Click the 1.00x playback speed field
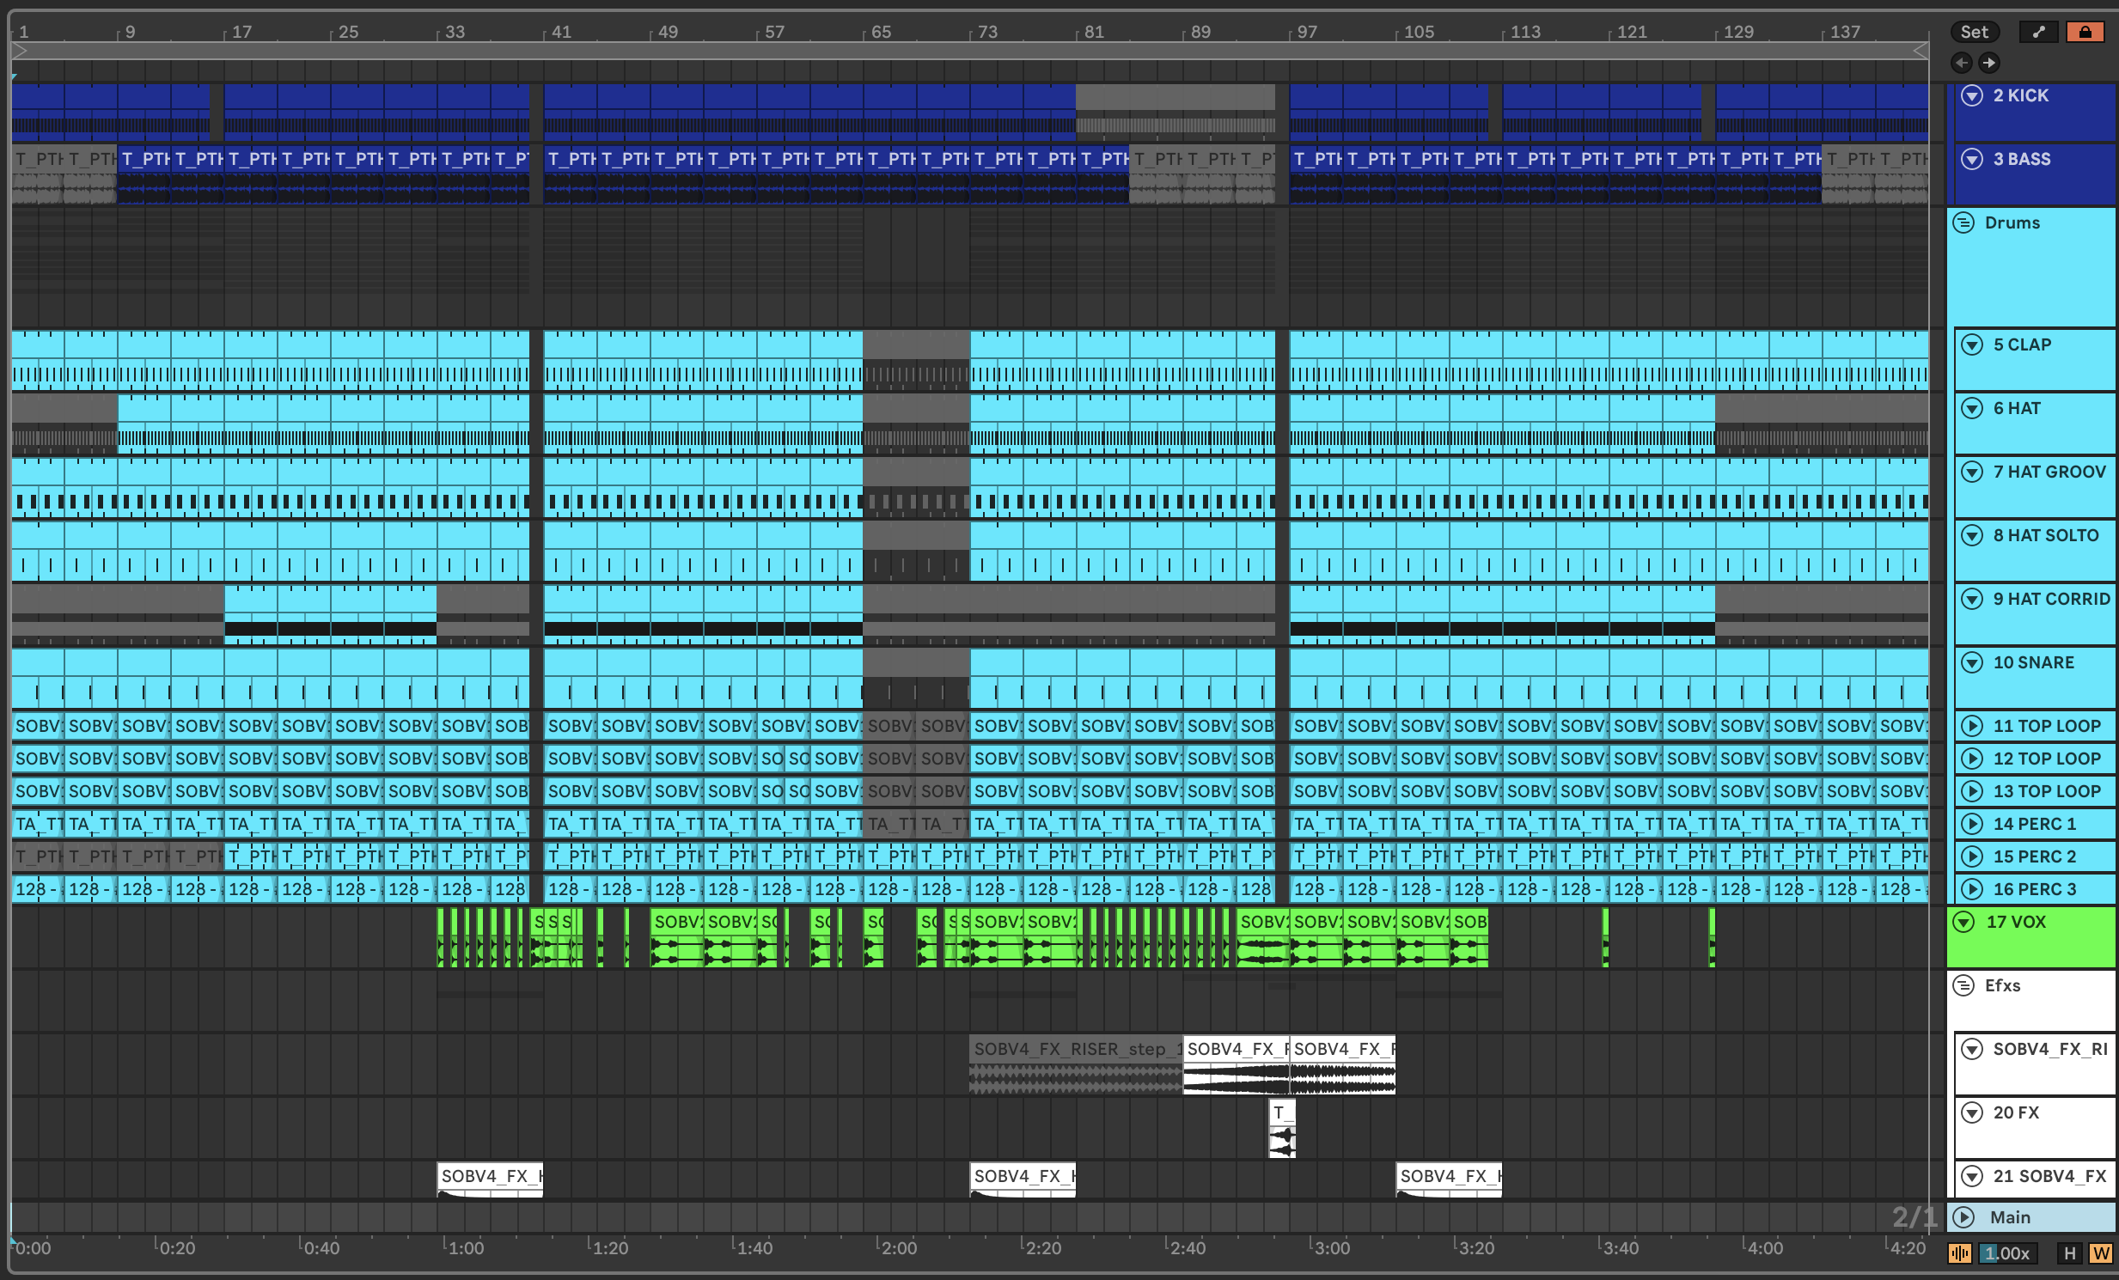 (2006, 1253)
